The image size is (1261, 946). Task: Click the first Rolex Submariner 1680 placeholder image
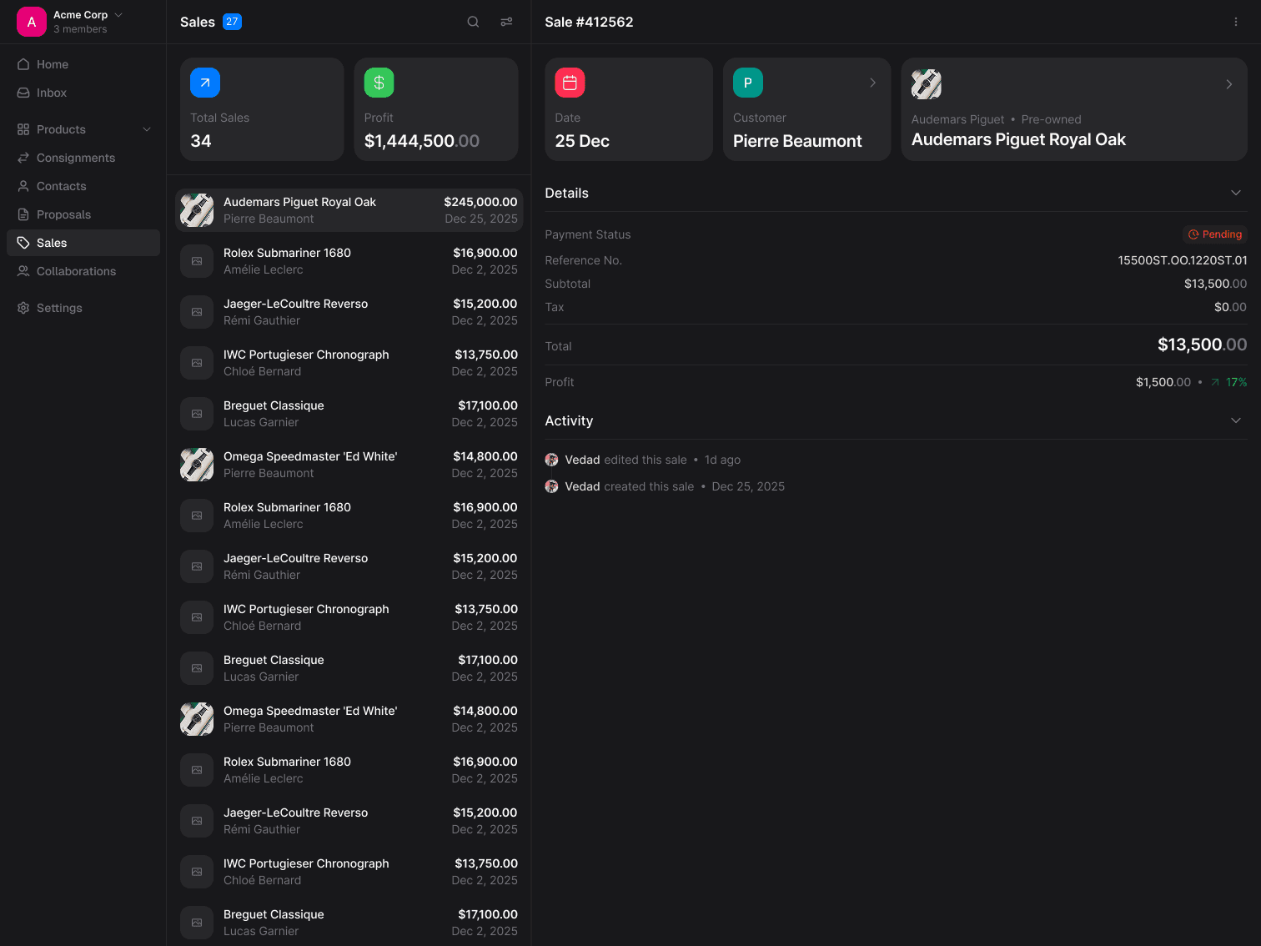pos(197,261)
